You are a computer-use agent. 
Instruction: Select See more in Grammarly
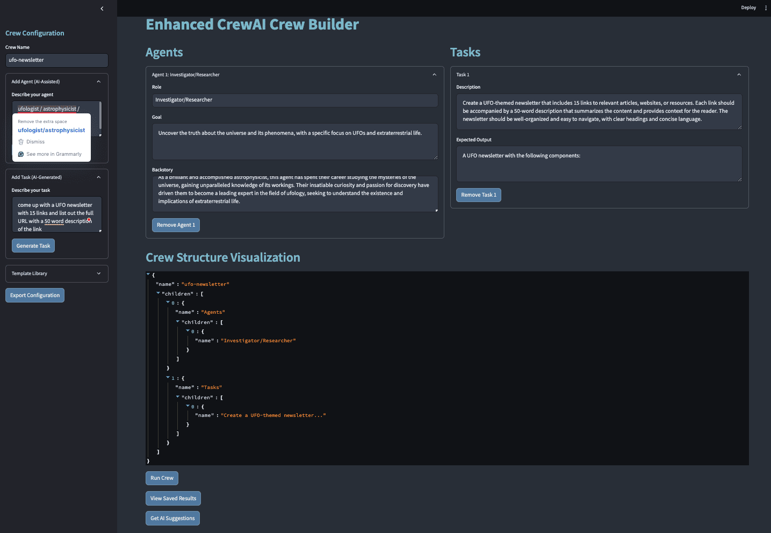point(54,154)
